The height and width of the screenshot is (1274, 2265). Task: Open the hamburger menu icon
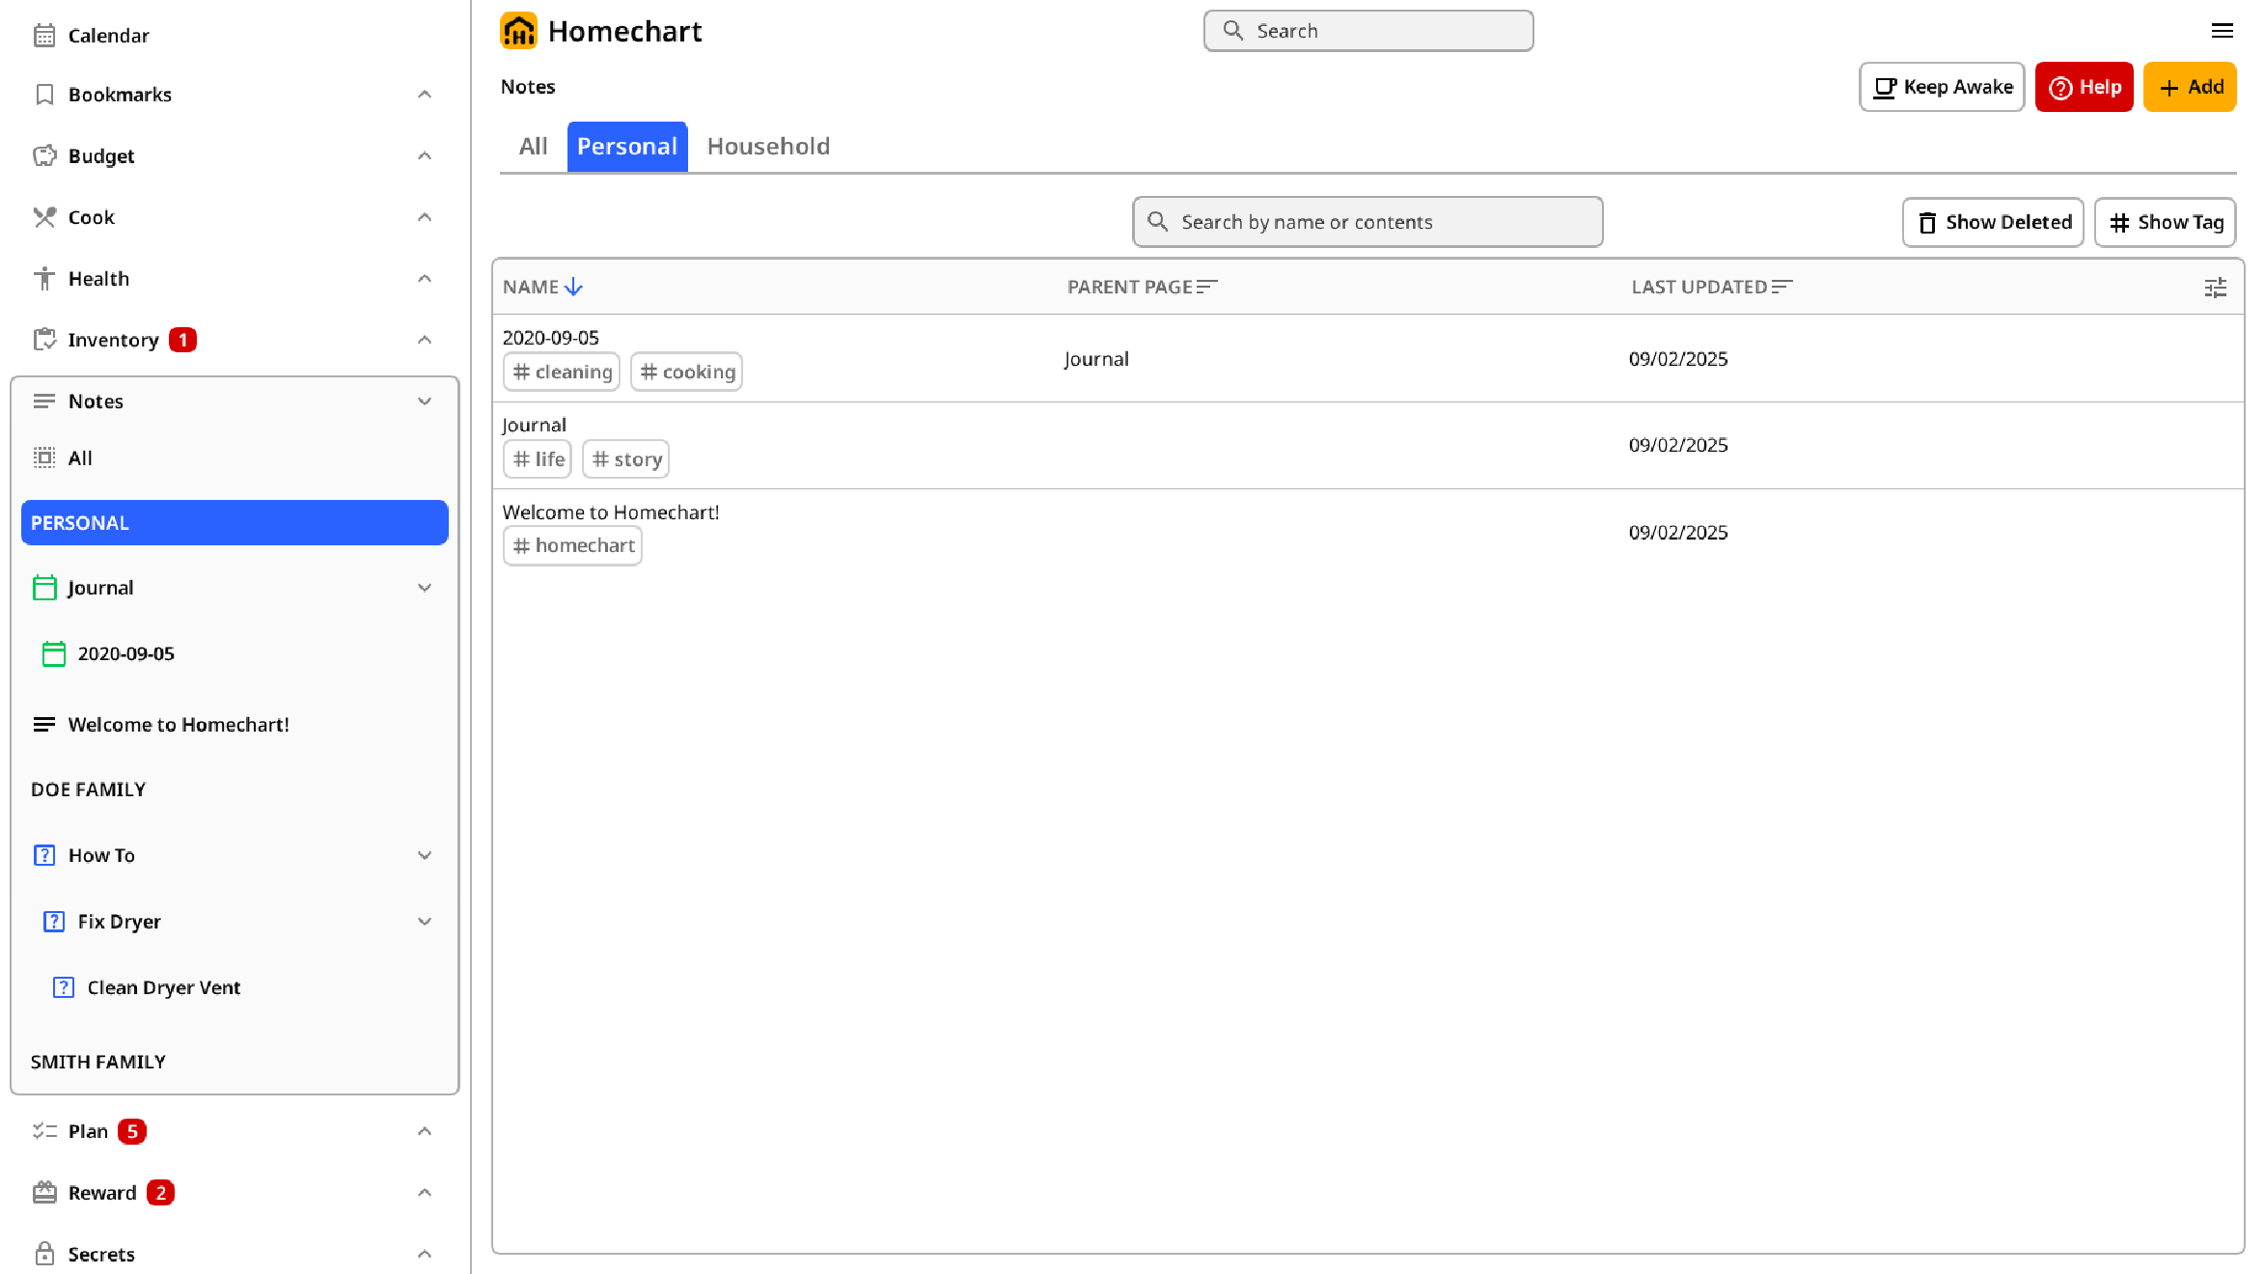click(2223, 31)
